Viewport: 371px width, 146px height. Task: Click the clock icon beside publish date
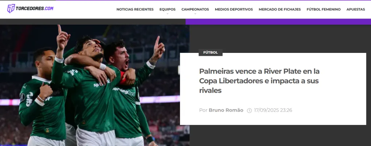tap(249, 110)
